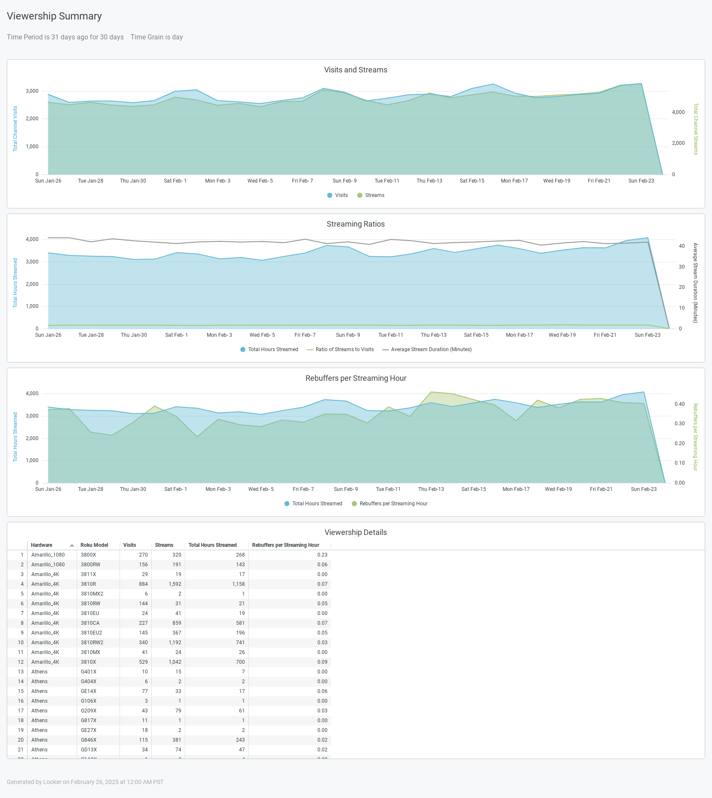
Task: Toggle Total Hours Streamed legend in Streaming Ratios
Action: coord(269,349)
